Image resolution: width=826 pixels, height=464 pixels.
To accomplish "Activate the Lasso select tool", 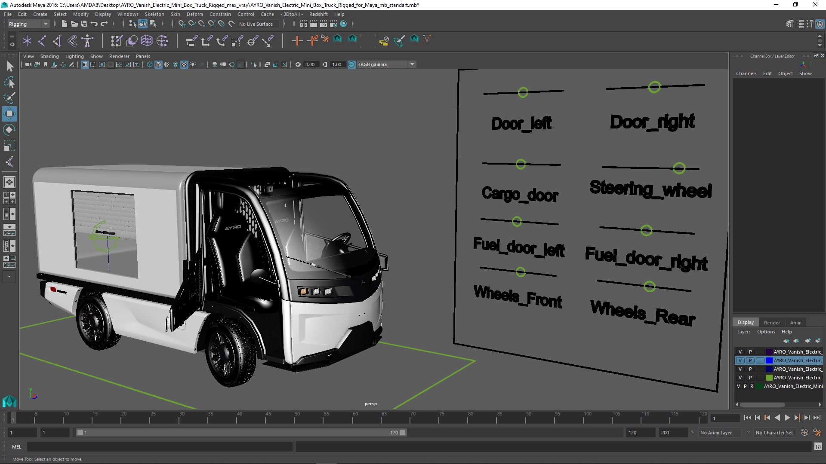I will coord(9,82).
